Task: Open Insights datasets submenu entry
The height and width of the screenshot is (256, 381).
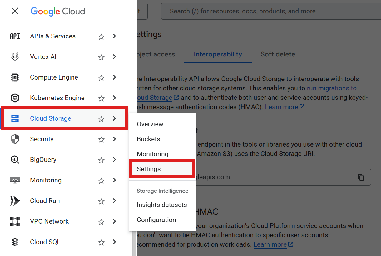Action: coord(162,205)
